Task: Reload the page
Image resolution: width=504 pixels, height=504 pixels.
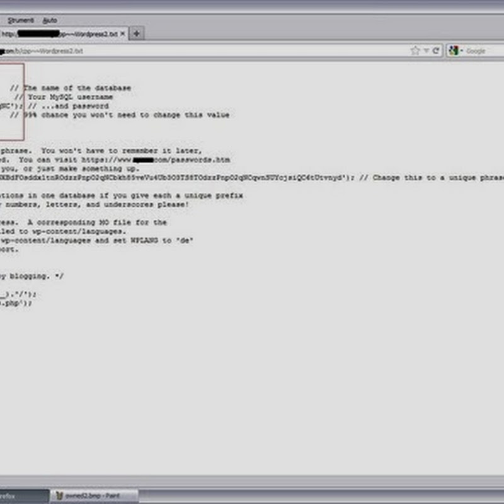Action: pos(436,50)
